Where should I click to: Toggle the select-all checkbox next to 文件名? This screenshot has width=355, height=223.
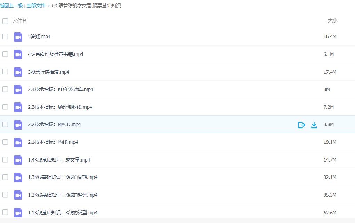pyautogui.click(x=5, y=21)
